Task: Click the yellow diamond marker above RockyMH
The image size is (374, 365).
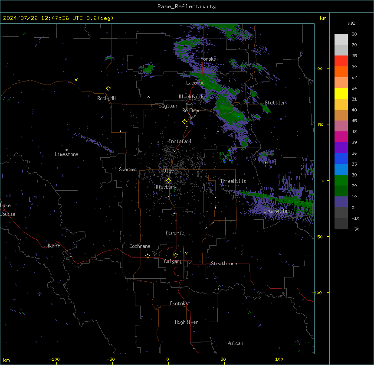Action: [108, 88]
